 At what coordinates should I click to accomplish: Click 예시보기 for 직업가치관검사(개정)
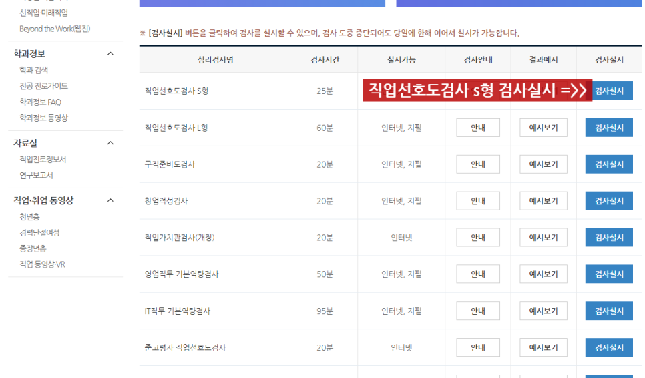coord(544,237)
